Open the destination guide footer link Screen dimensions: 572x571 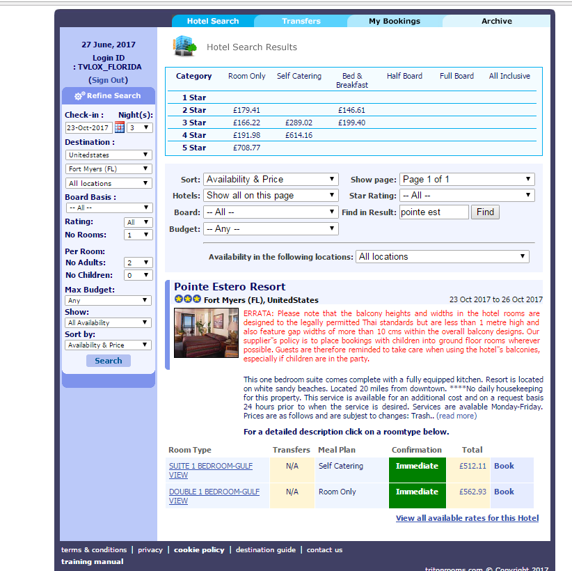[x=266, y=550]
